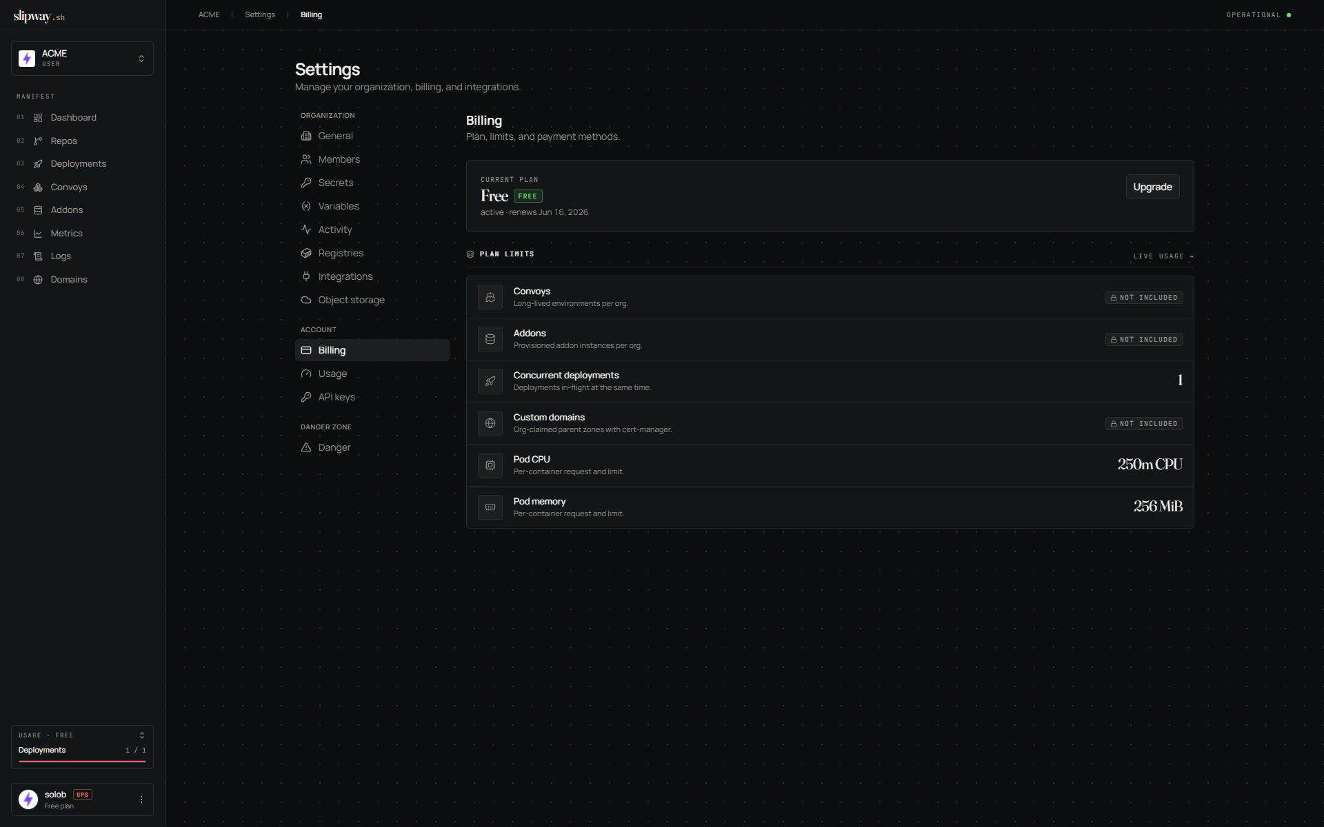Click the Addons database icon in sidebar
Image resolution: width=1324 pixels, height=827 pixels.
click(x=38, y=210)
